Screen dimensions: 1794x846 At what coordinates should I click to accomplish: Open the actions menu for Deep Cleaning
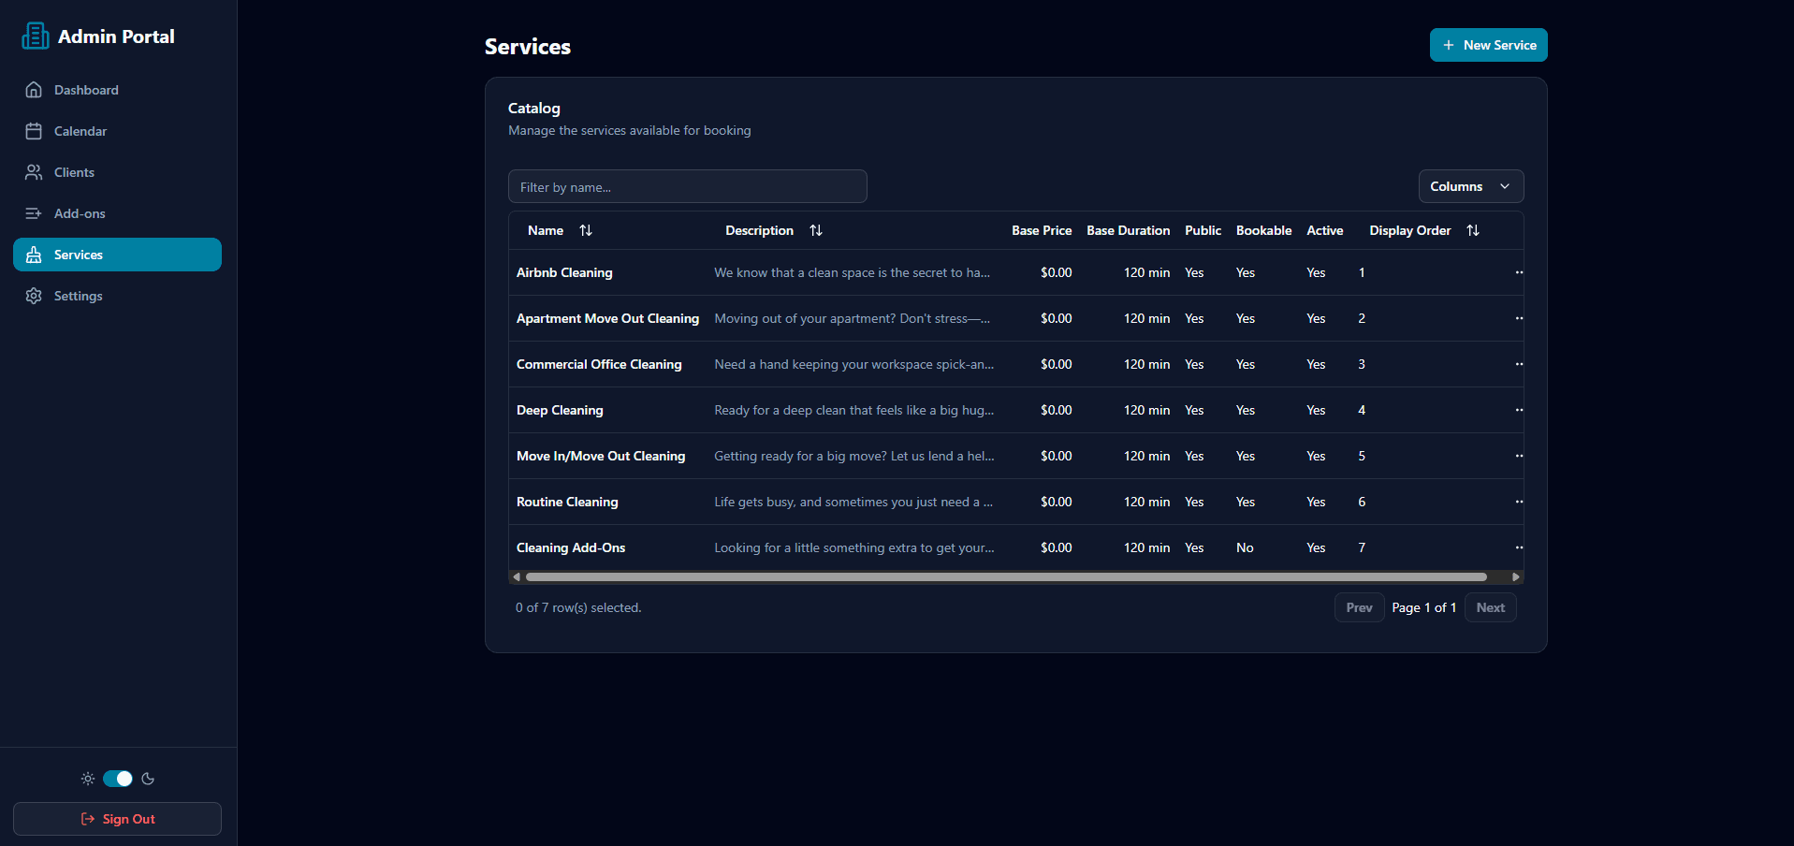click(x=1519, y=410)
